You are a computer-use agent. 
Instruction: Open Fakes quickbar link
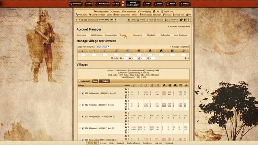point(166,14)
